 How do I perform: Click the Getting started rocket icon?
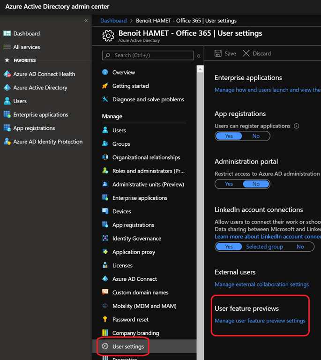point(105,86)
